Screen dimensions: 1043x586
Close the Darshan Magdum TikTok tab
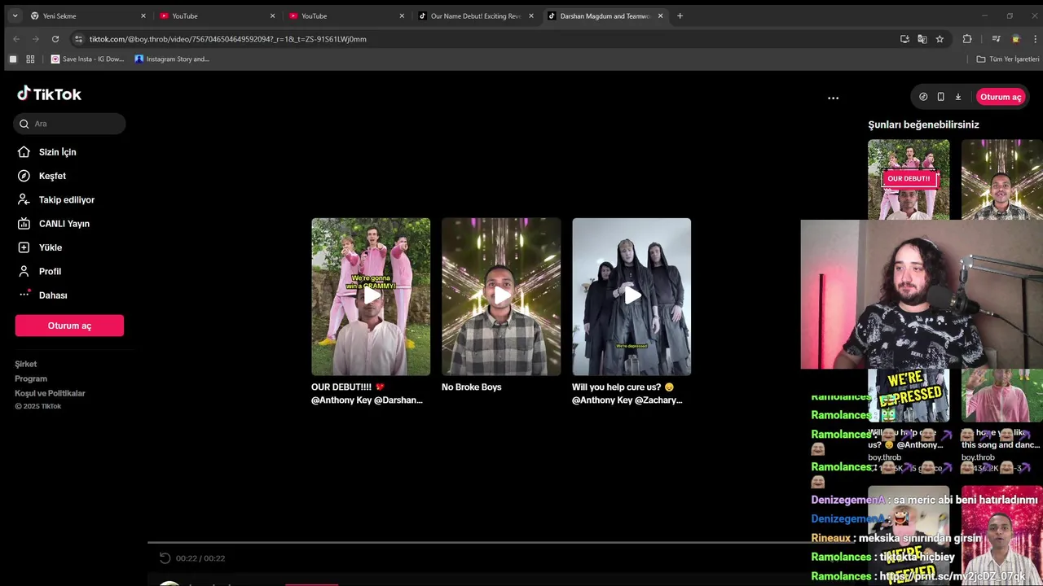pos(660,15)
